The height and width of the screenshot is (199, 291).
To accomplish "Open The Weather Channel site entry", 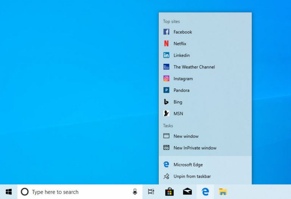I will pos(194,67).
